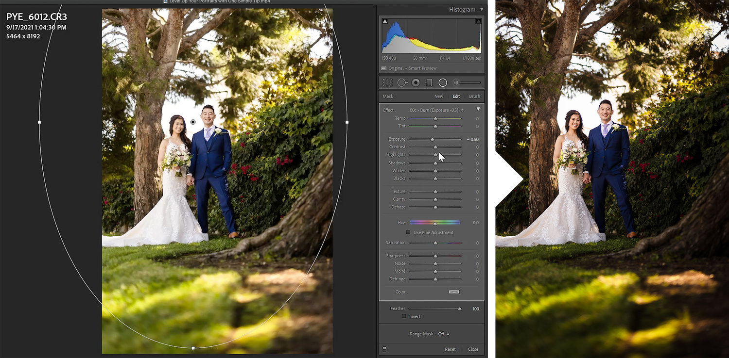This screenshot has width=729, height=358.
Task: Open the Effect preset dropdown
Action: pos(436,110)
